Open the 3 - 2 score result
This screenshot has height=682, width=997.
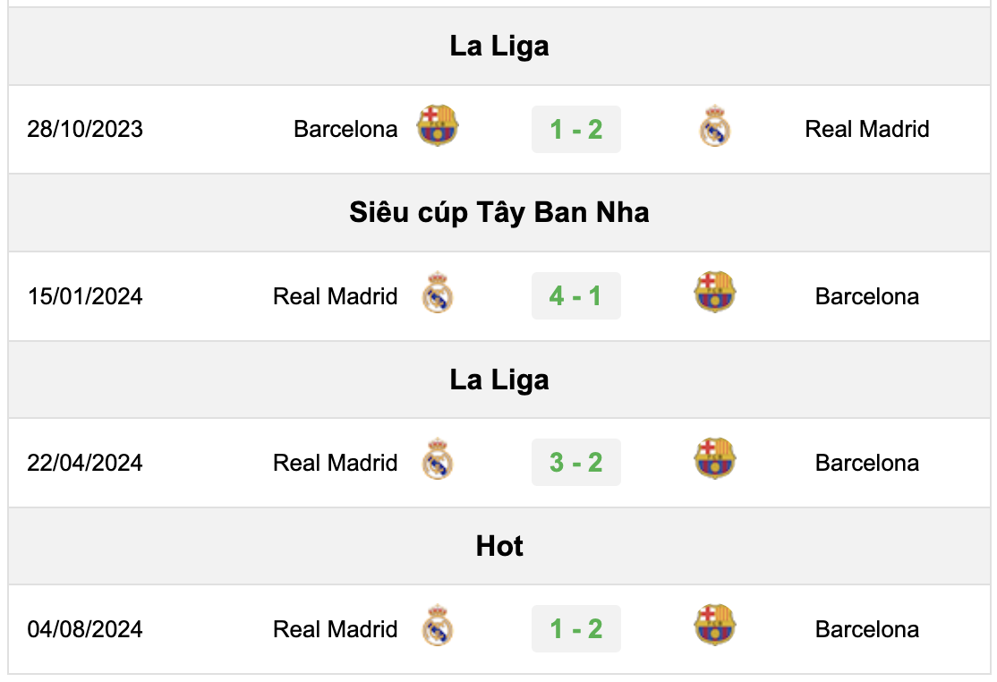pos(576,463)
